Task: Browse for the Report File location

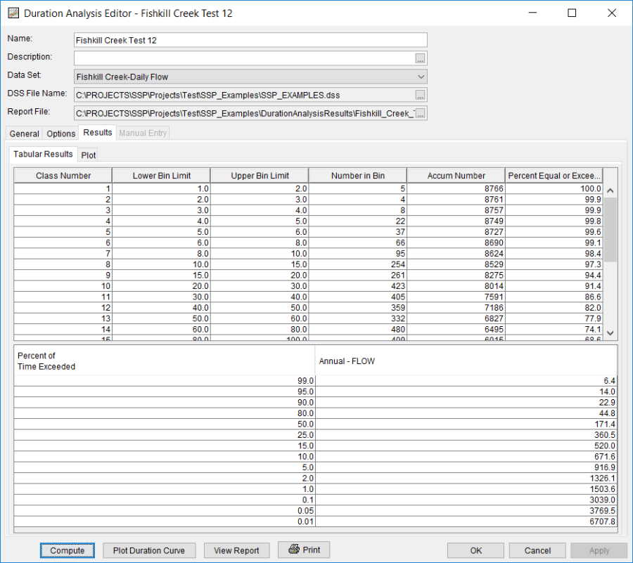Action: pyautogui.click(x=420, y=113)
